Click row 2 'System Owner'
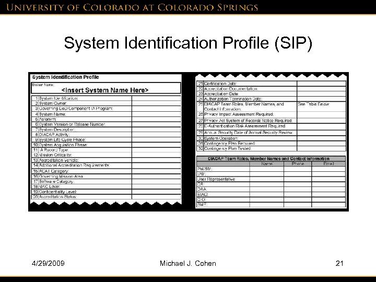376x282 pixels. pyautogui.click(x=106, y=103)
